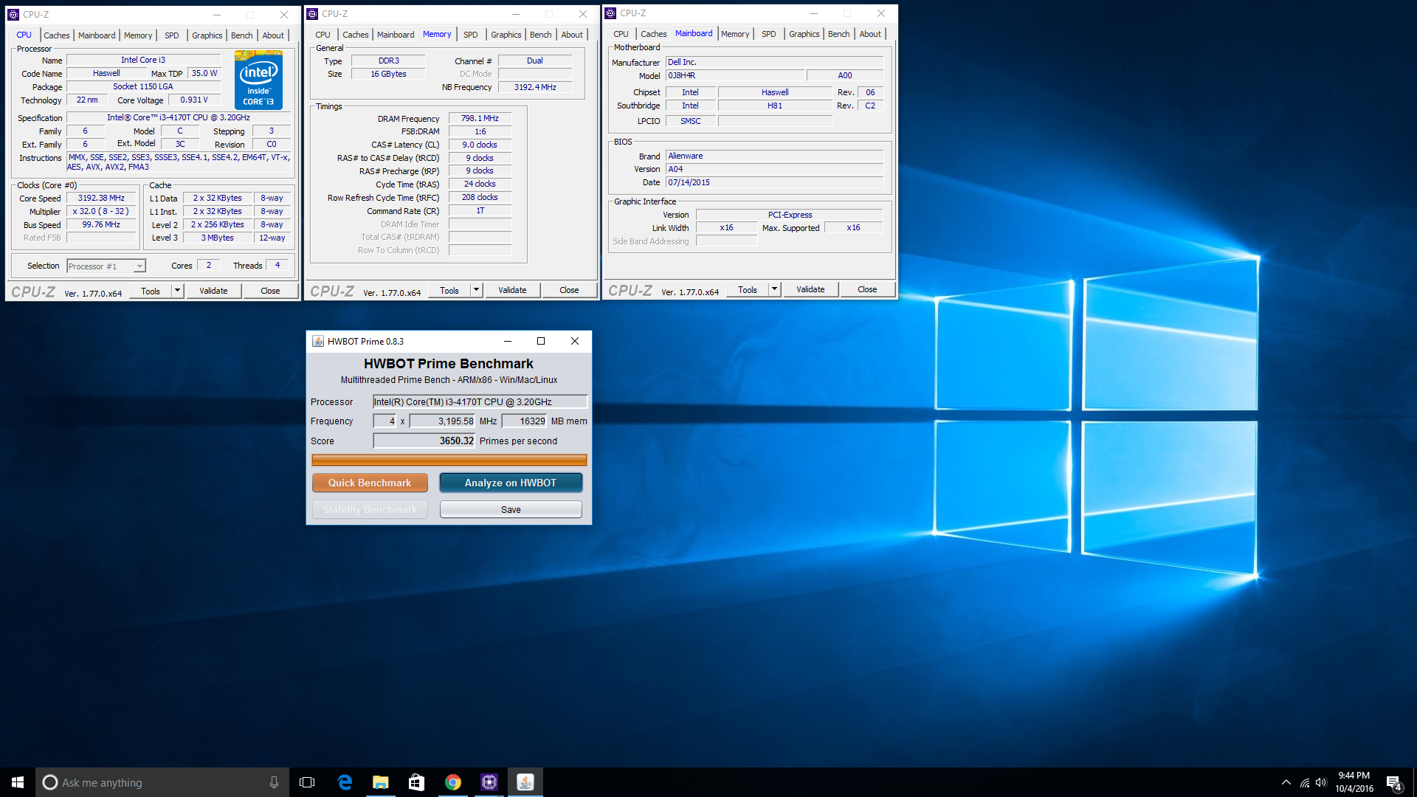Screen dimensions: 1417x797
Task: Close the HWBOT Prime window
Action: 575,341
